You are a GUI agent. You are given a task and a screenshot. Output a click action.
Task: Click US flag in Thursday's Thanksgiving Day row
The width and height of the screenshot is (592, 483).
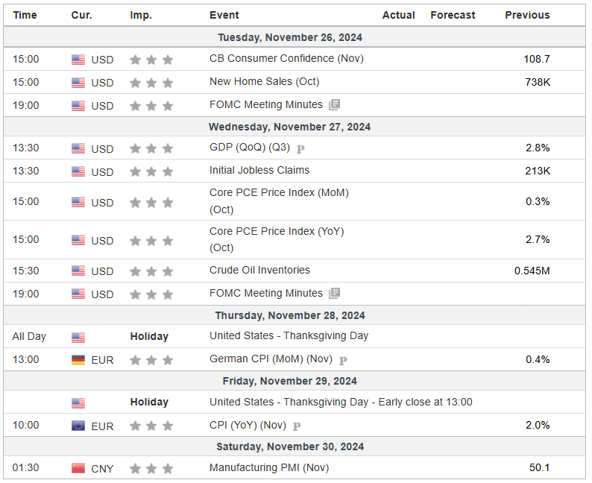(78, 337)
